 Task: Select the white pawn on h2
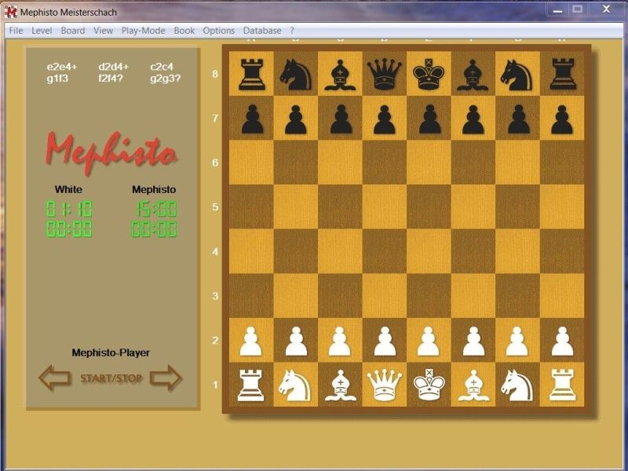pyautogui.click(x=562, y=341)
